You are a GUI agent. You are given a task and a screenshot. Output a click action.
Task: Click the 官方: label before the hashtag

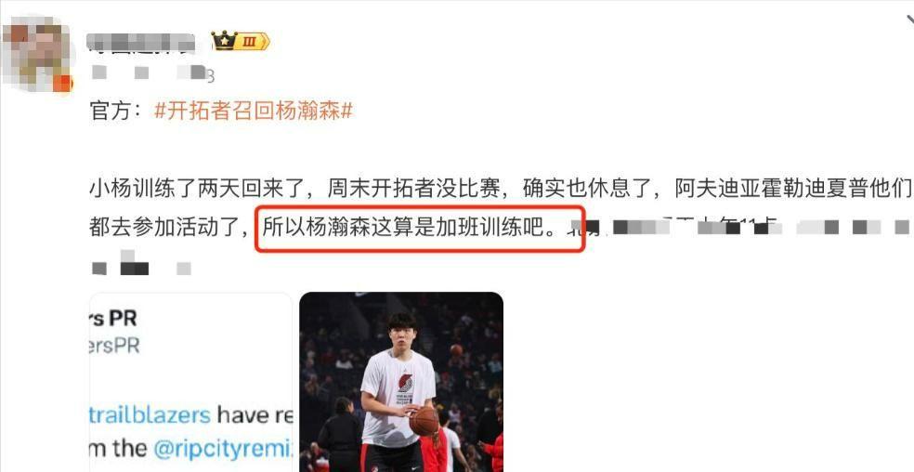tap(117, 111)
